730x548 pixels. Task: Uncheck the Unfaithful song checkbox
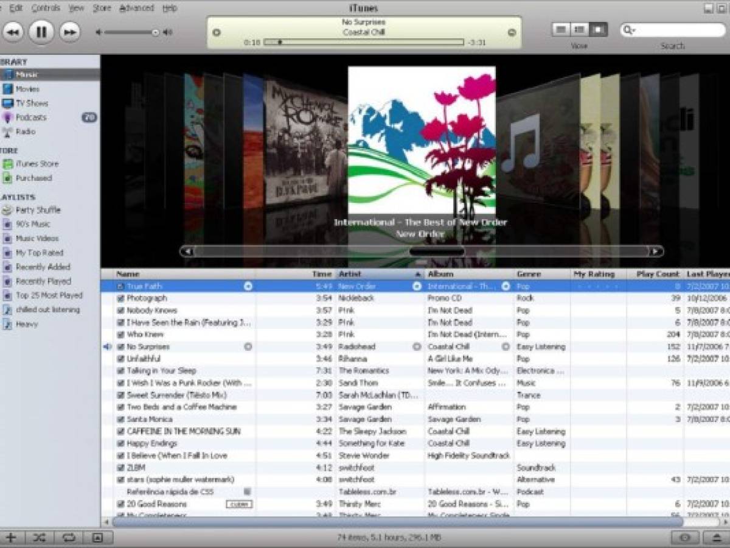pyautogui.click(x=120, y=359)
